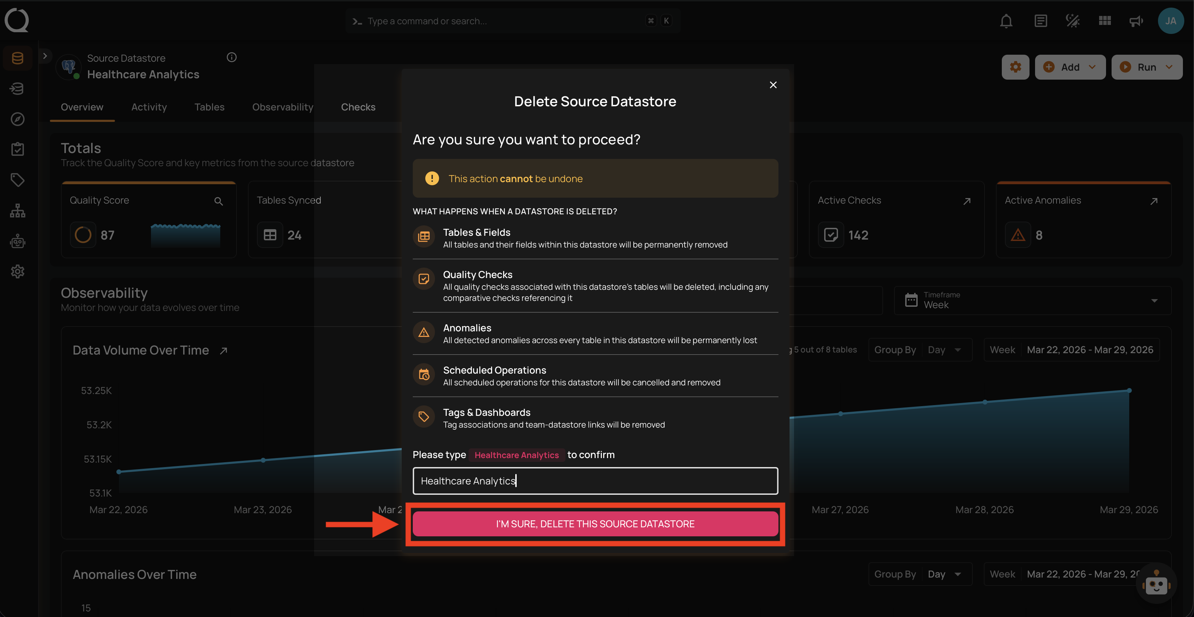
Task: Open the announcements megaphone icon
Action: (x=1136, y=21)
